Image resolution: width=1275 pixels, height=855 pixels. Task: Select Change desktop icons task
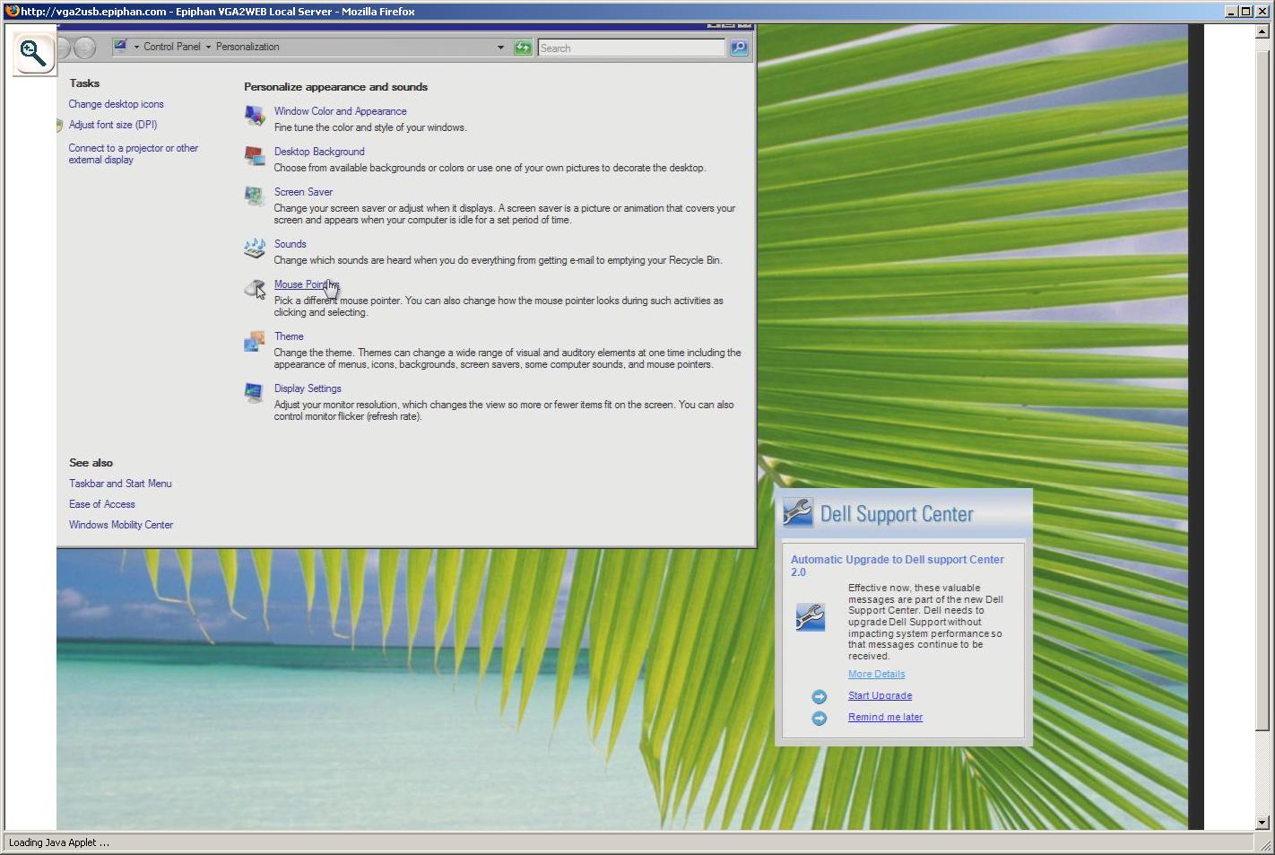[x=116, y=104]
